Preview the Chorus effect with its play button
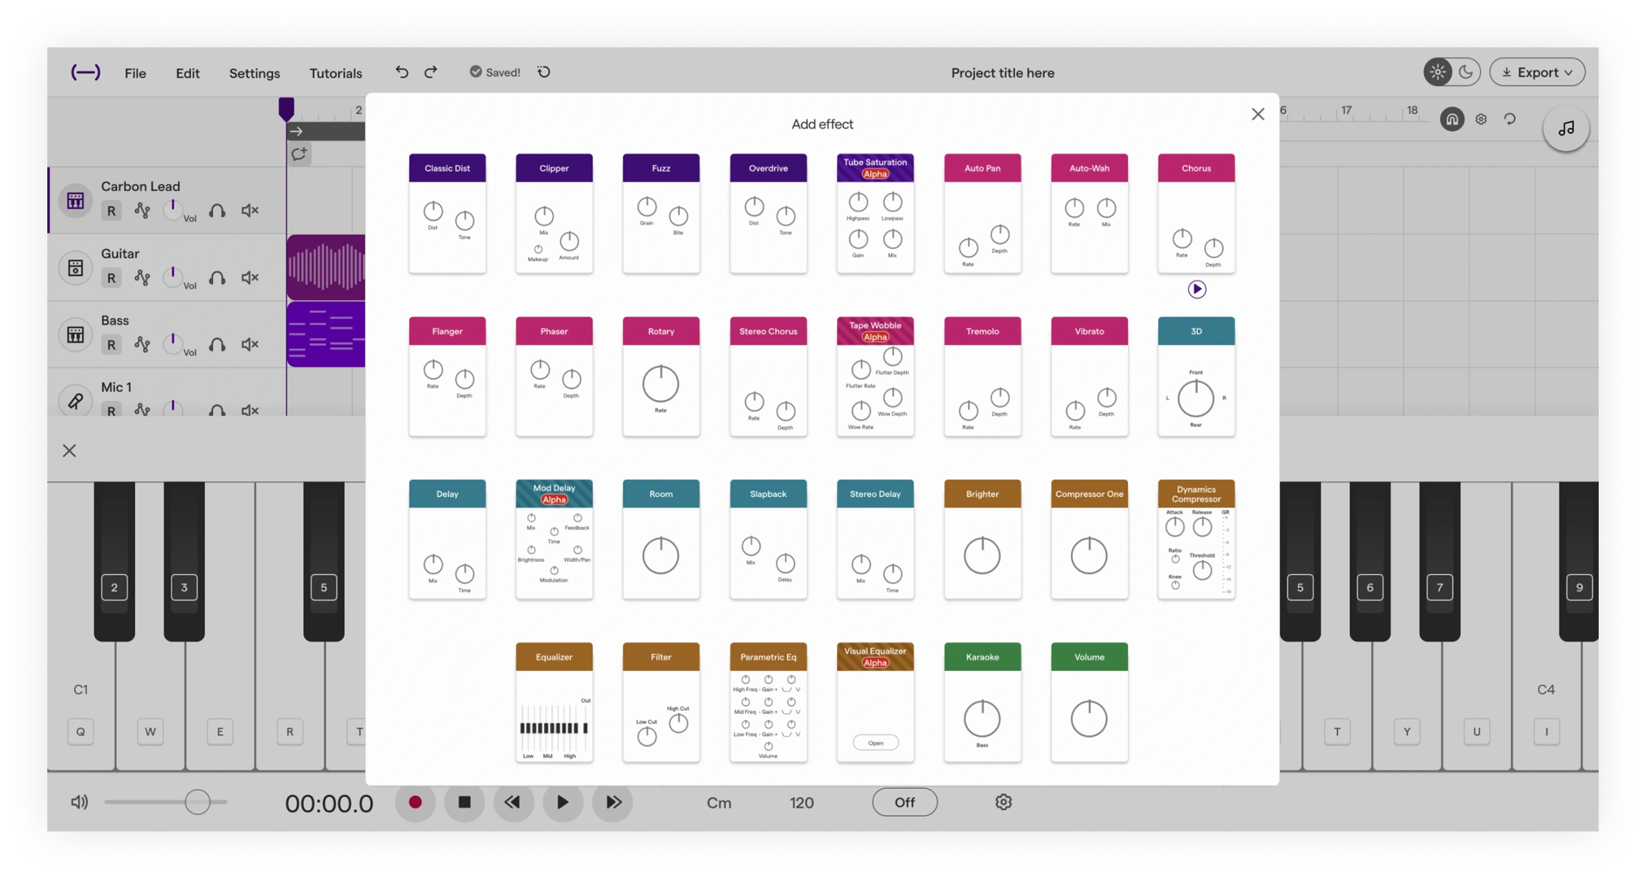1646x879 pixels. tap(1198, 289)
